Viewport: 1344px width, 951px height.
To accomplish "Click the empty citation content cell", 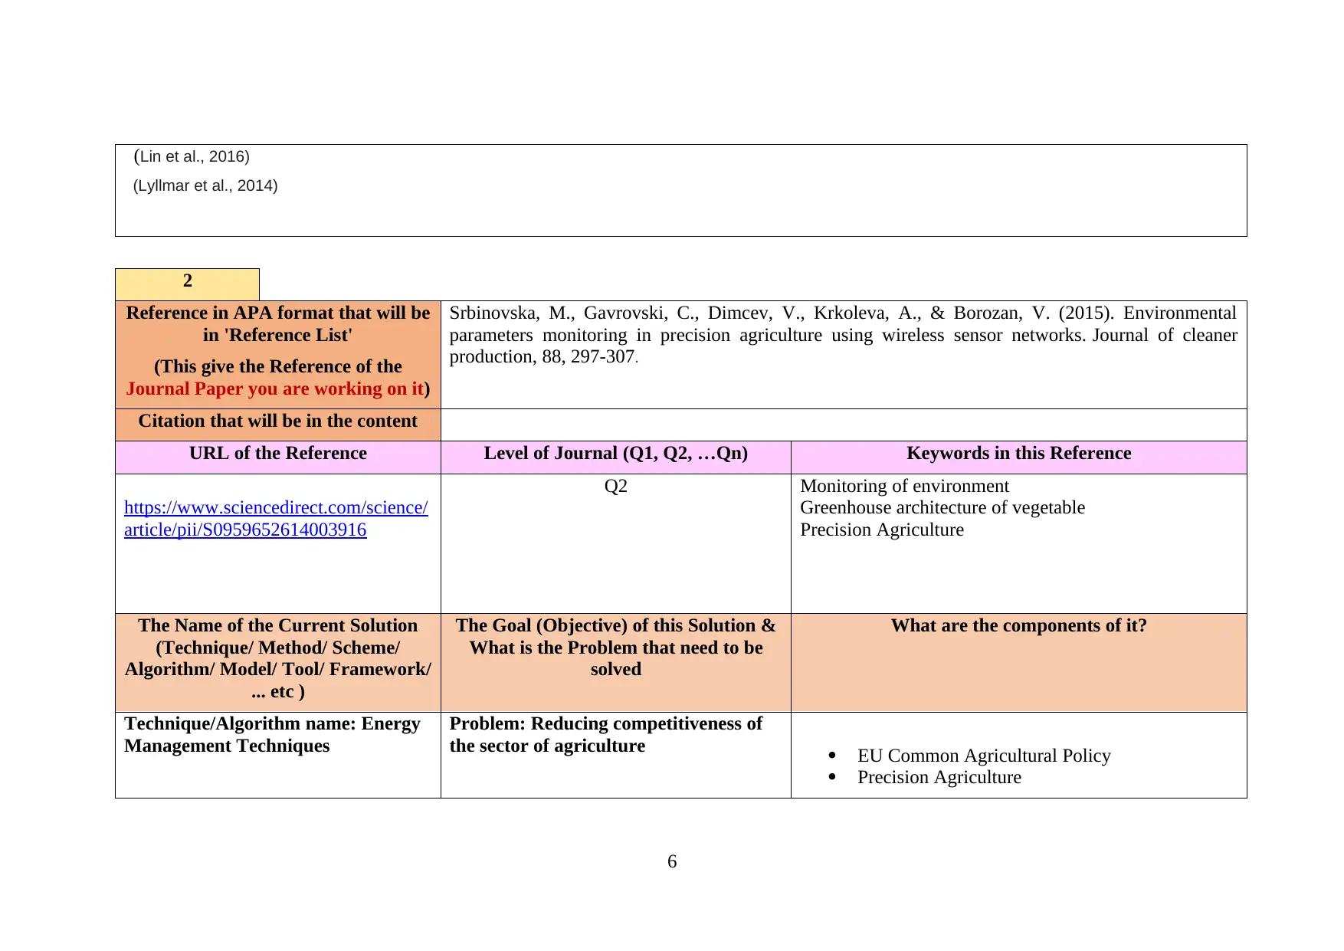I will tap(844, 425).
